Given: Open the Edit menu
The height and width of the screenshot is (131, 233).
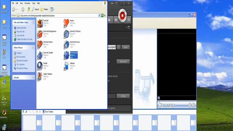Looking at the screenshot, I should pos(17,3).
